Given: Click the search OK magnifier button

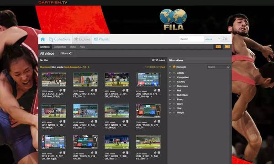Looking at the screenshot, I should (x=225, y=39).
